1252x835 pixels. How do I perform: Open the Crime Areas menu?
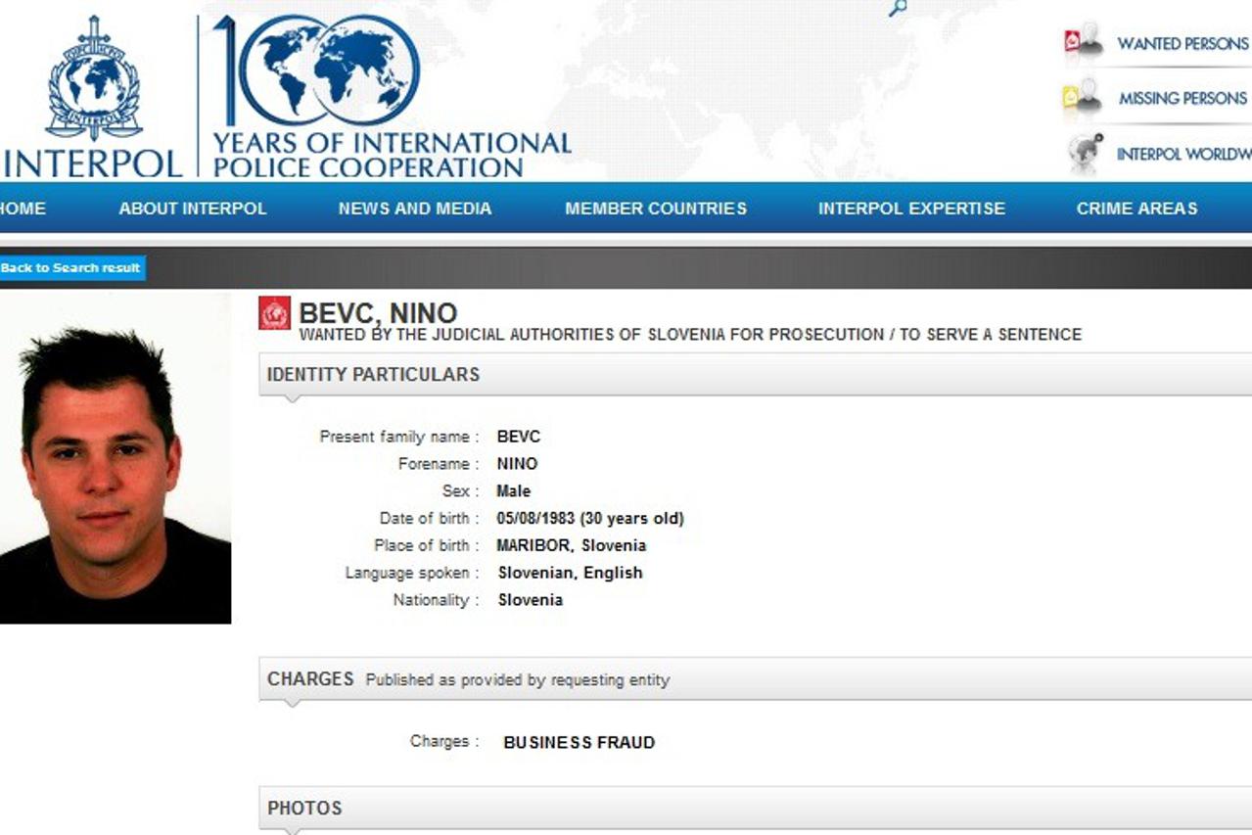(x=1136, y=209)
